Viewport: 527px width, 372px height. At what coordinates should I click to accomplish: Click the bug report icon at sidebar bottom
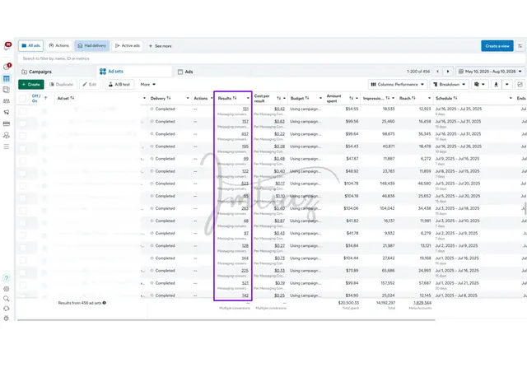click(x=7, y=319)
